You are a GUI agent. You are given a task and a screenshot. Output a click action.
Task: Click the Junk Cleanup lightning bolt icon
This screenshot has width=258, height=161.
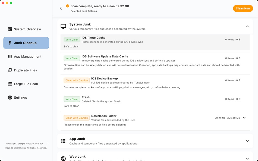click(x=10, y=43)
